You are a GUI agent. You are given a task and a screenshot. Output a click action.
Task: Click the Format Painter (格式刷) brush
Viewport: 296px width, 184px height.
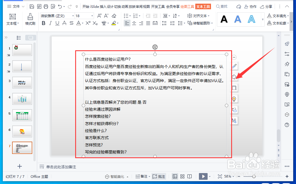pyautogui.click(x=30, y=19)
